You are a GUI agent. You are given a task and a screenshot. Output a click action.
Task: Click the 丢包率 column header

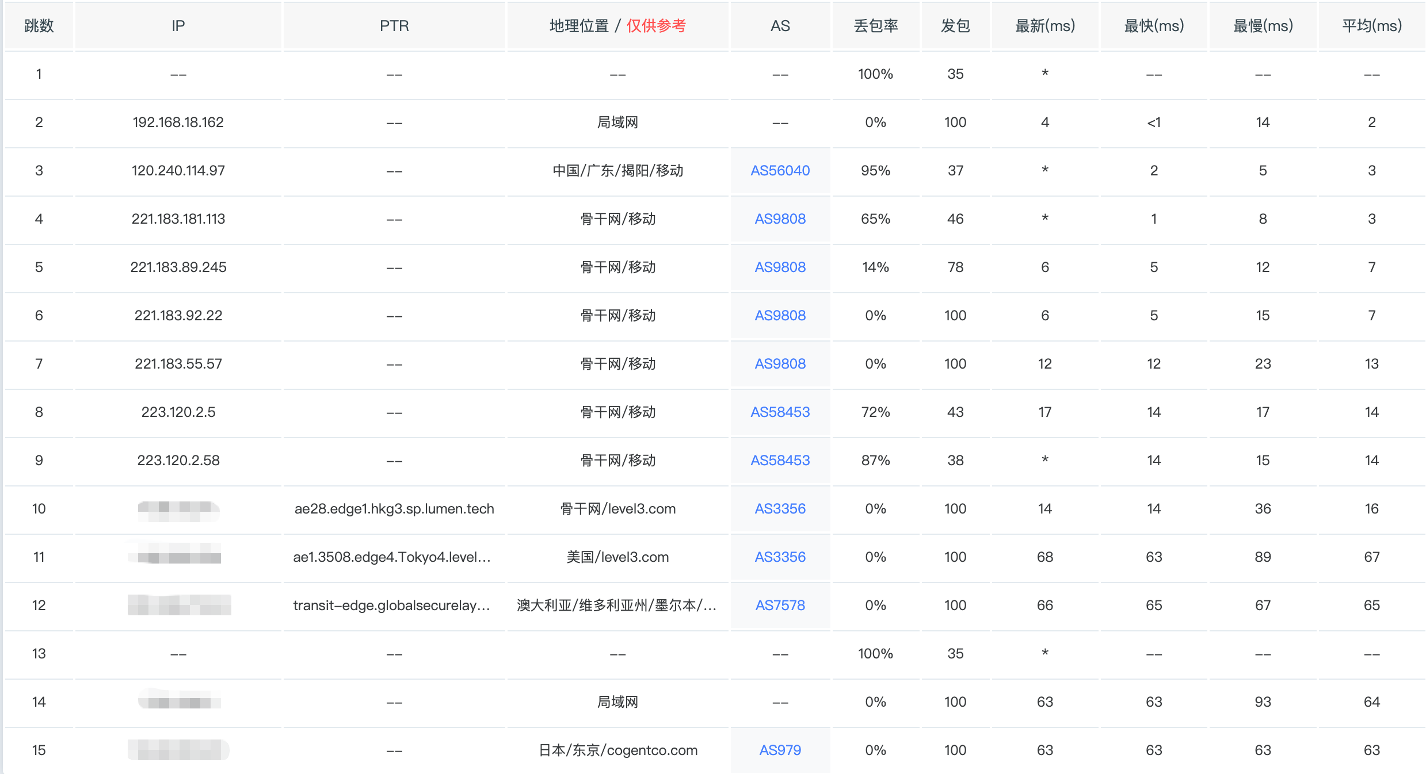[x=875, y=26]
